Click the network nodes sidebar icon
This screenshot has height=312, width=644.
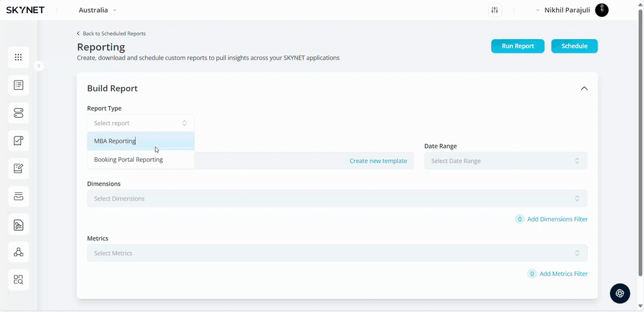pos(18,252)
